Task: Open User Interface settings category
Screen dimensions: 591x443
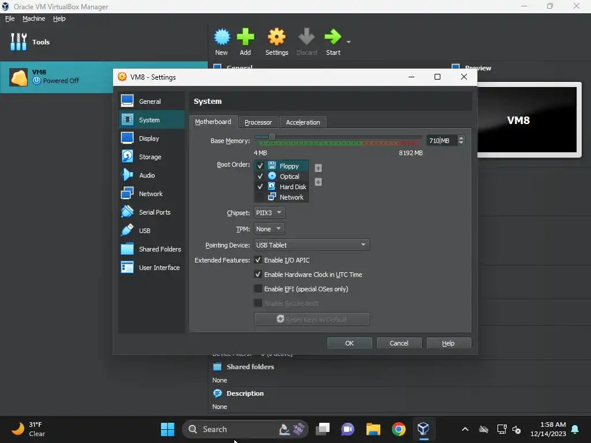Action: 152,268
